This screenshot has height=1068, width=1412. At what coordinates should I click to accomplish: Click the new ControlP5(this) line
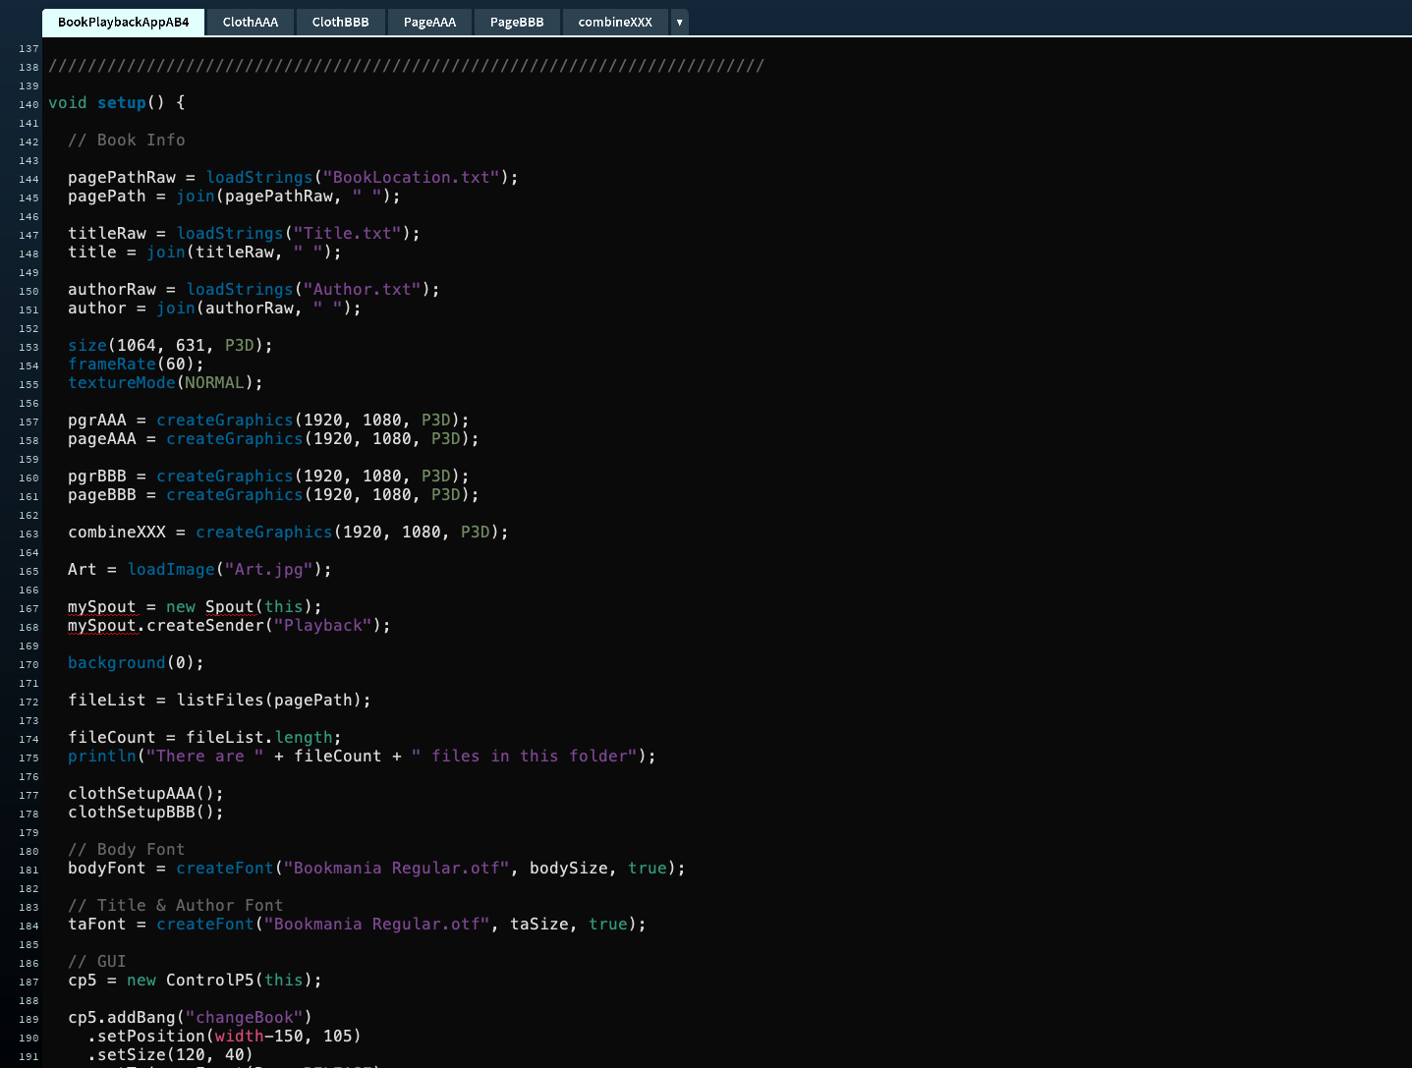[x=196, y=981]
